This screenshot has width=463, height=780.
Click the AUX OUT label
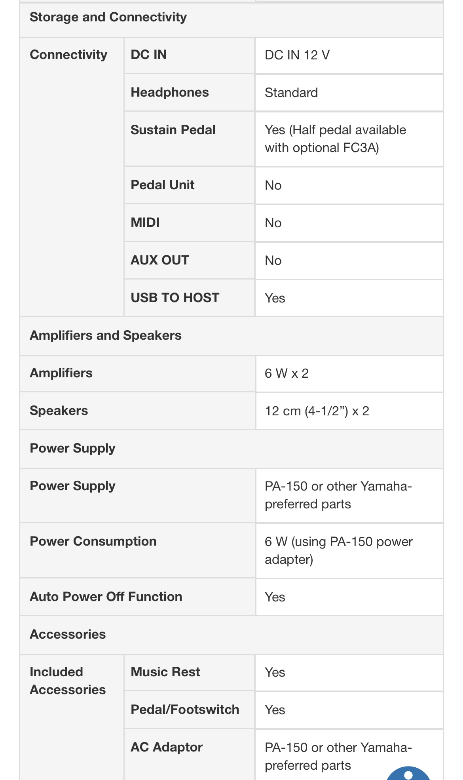pyautogui.click(x=160, y=260)
